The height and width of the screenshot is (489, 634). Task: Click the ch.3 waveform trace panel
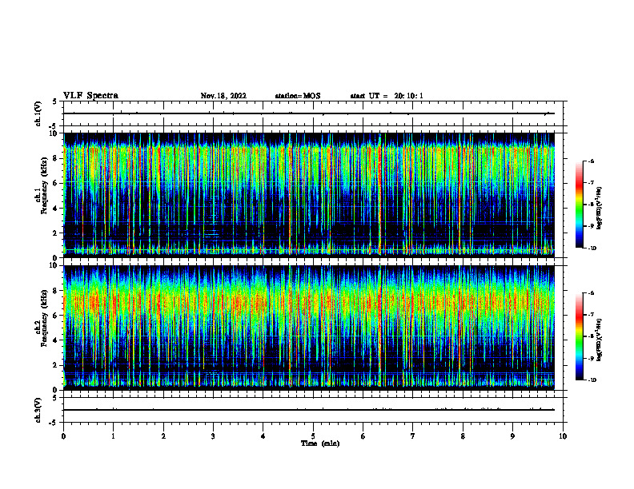pos(313,410)
